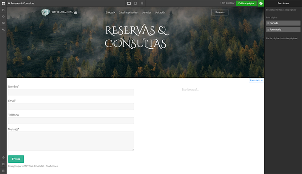302x174 pixels.
Task: Click the Encabezado (todas las páginas) label
Action: 281,10
